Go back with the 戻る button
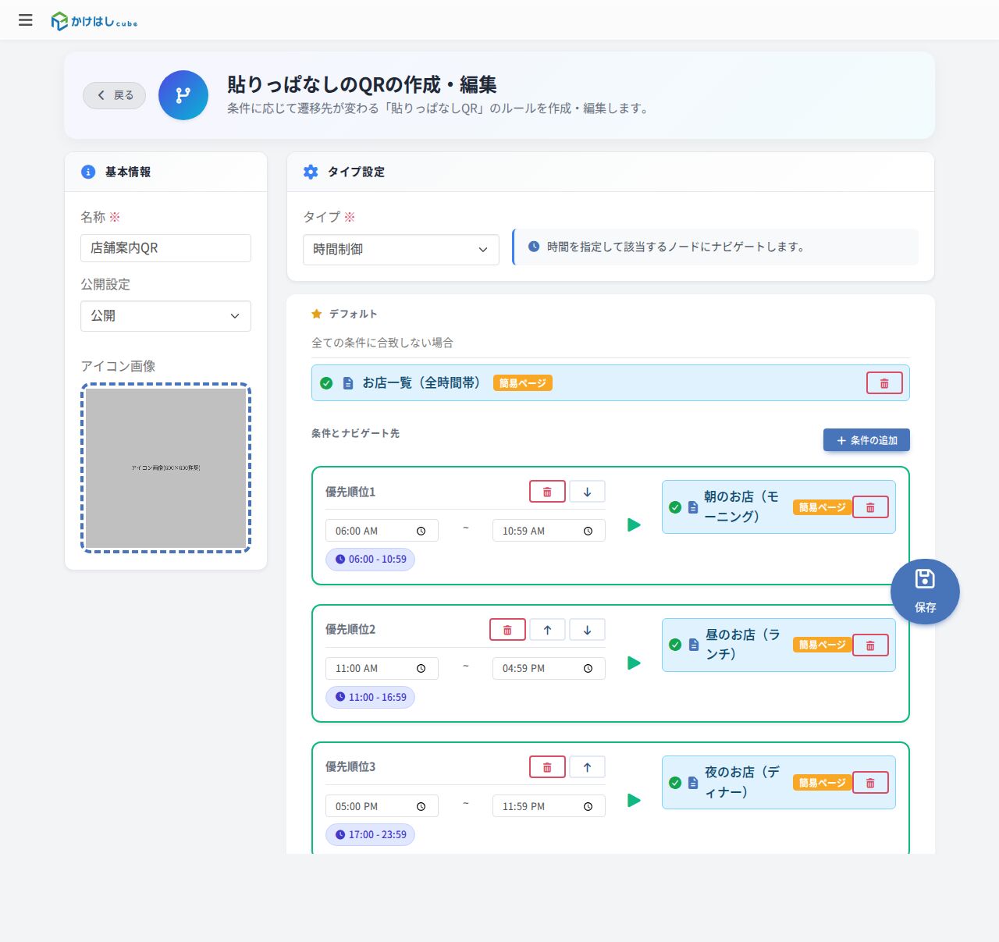 pos(115,95)
